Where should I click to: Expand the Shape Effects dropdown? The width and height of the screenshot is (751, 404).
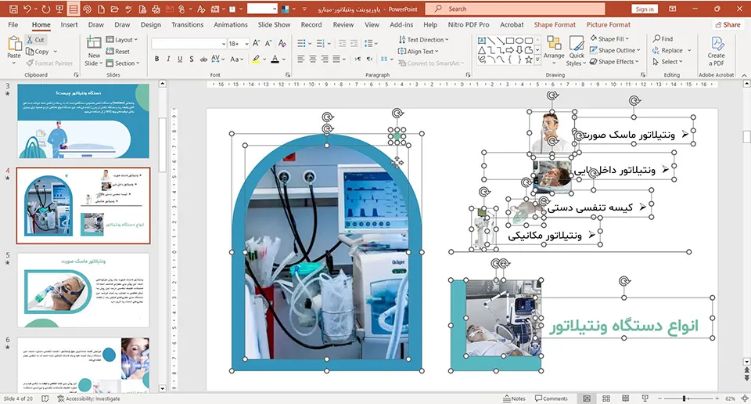614,62
